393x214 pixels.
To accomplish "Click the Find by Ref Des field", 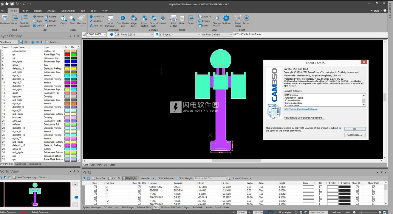I will 210,178.
